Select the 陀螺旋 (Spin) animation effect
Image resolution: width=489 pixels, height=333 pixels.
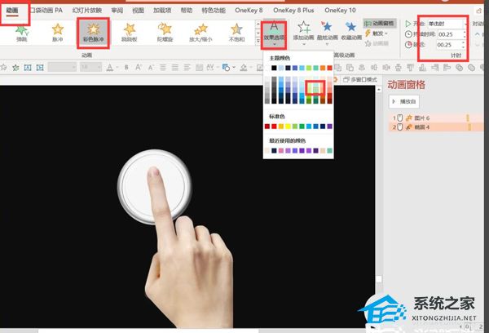(165, 33)
